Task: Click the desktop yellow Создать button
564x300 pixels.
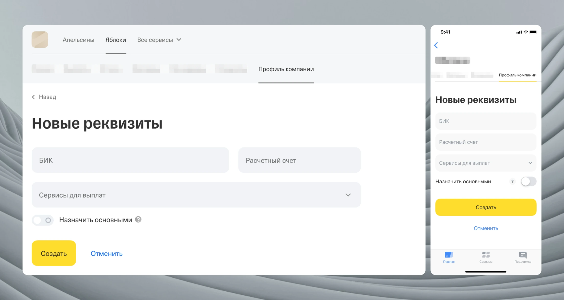Action: point(54,253)
